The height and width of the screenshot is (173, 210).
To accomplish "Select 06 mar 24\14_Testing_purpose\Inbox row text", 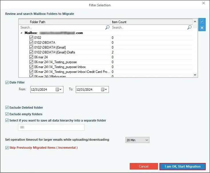I will pos(60,67).
